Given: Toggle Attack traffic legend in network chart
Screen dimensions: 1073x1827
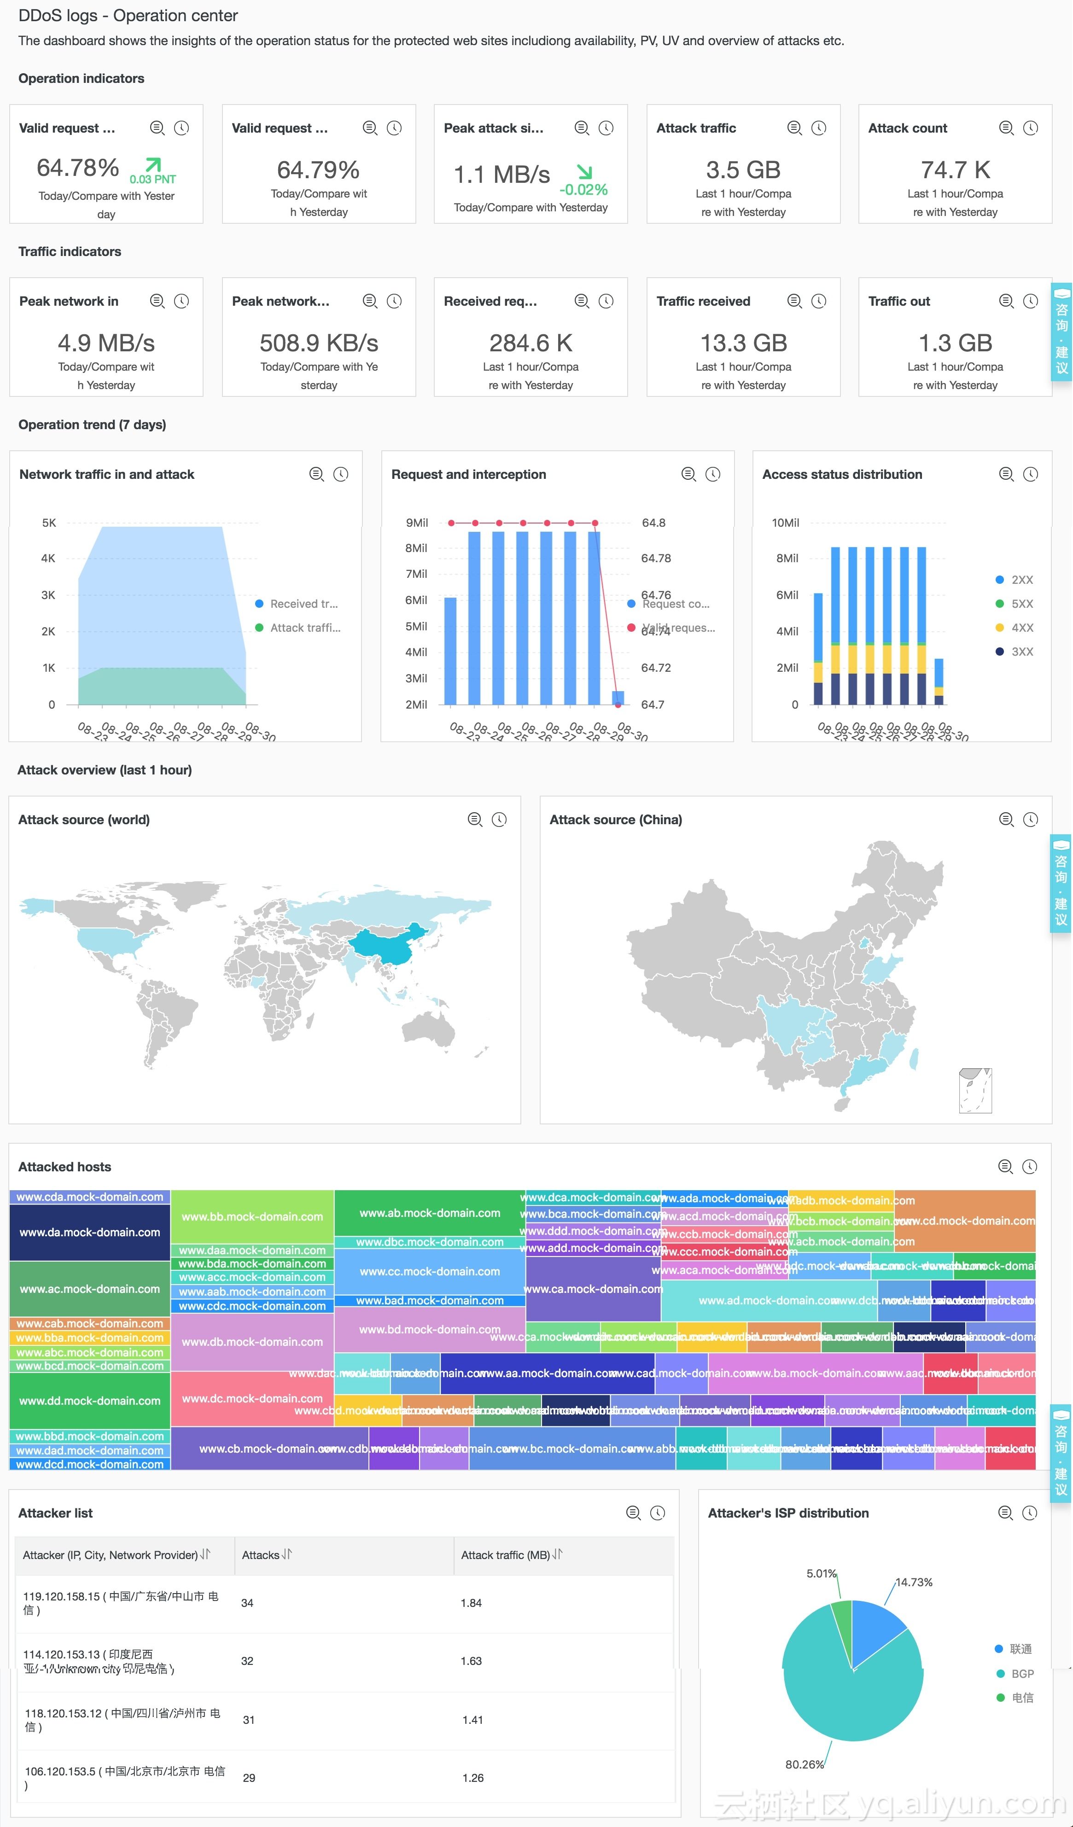Looking at the screenshot, I should pos(298,628).
